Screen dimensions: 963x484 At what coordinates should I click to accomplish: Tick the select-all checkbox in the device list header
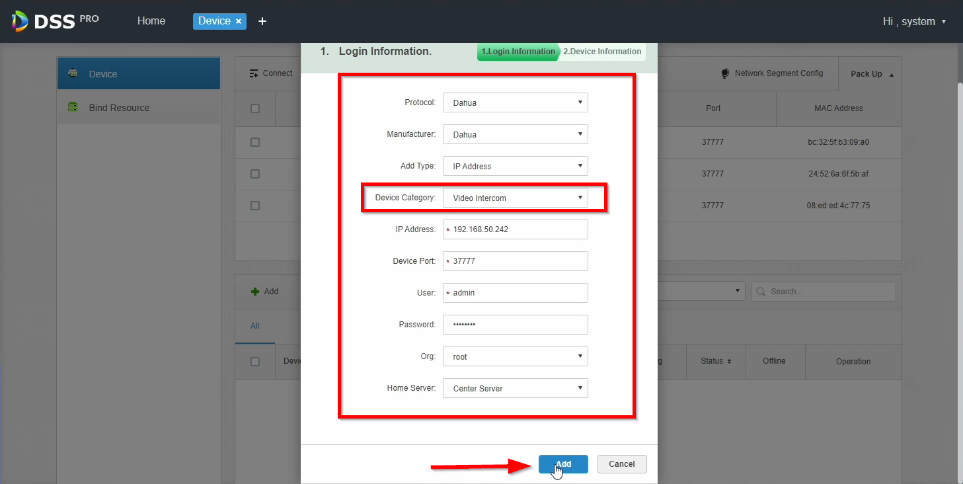(255, 362)
